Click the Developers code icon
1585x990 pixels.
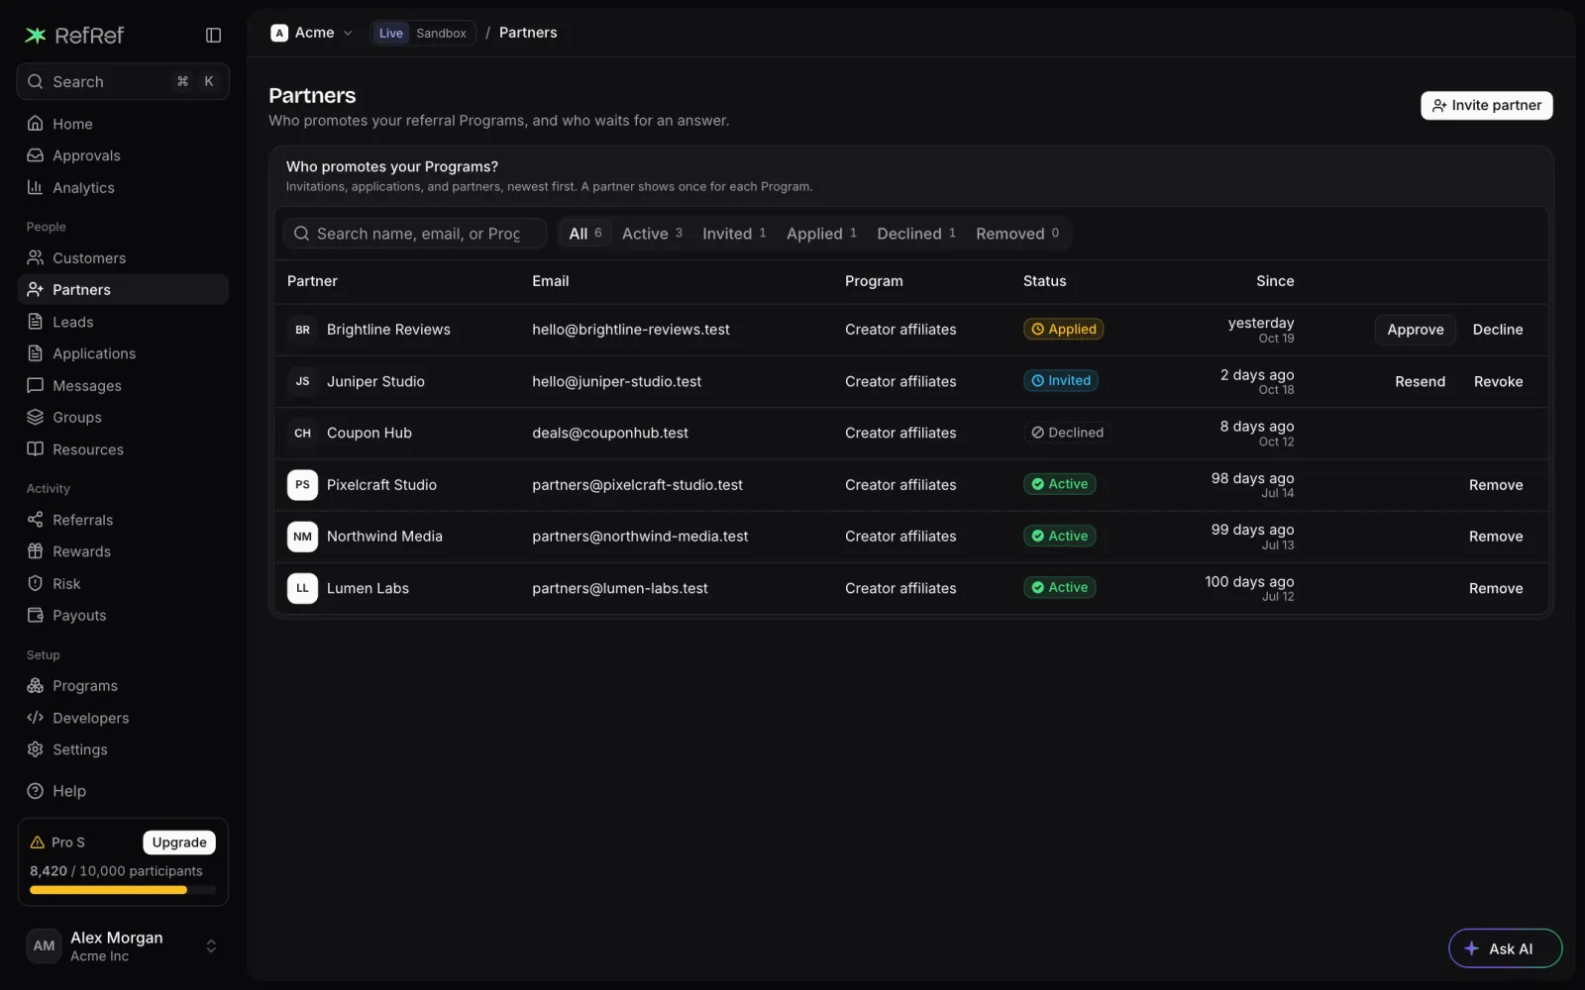[36, 718]
